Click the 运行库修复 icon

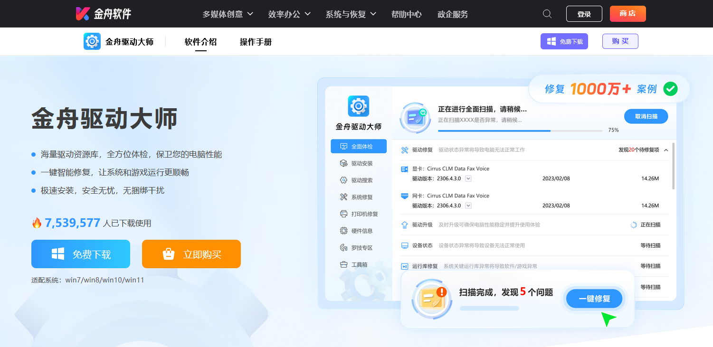[405, 266]
